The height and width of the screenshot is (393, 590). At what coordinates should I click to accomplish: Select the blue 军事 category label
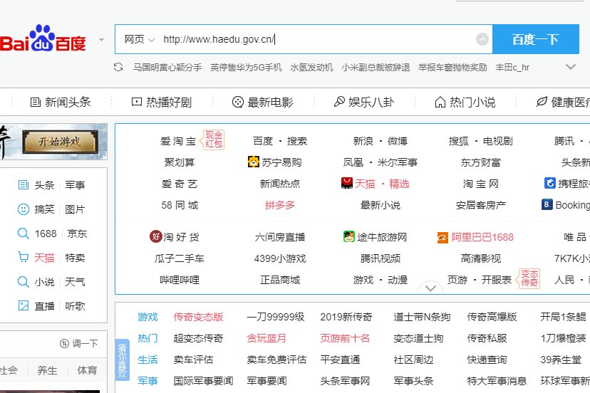pyautogui.click(x=148, y=382)
